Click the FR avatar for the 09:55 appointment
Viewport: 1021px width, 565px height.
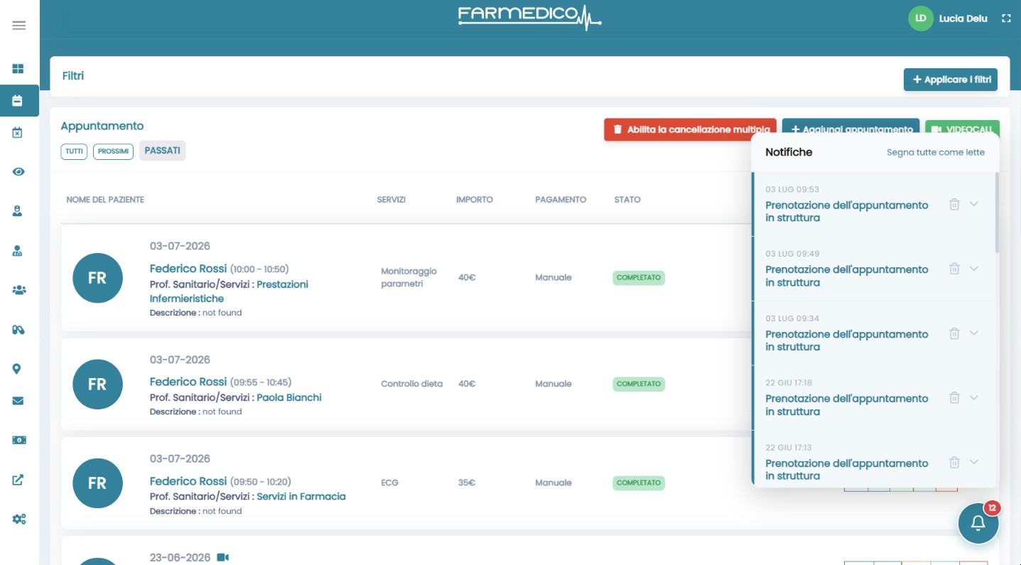tap(97, 384)
